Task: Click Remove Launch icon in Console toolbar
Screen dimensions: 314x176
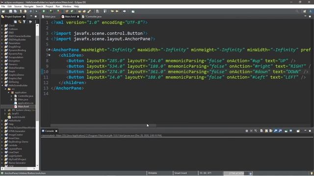Action: click(251, 131)
